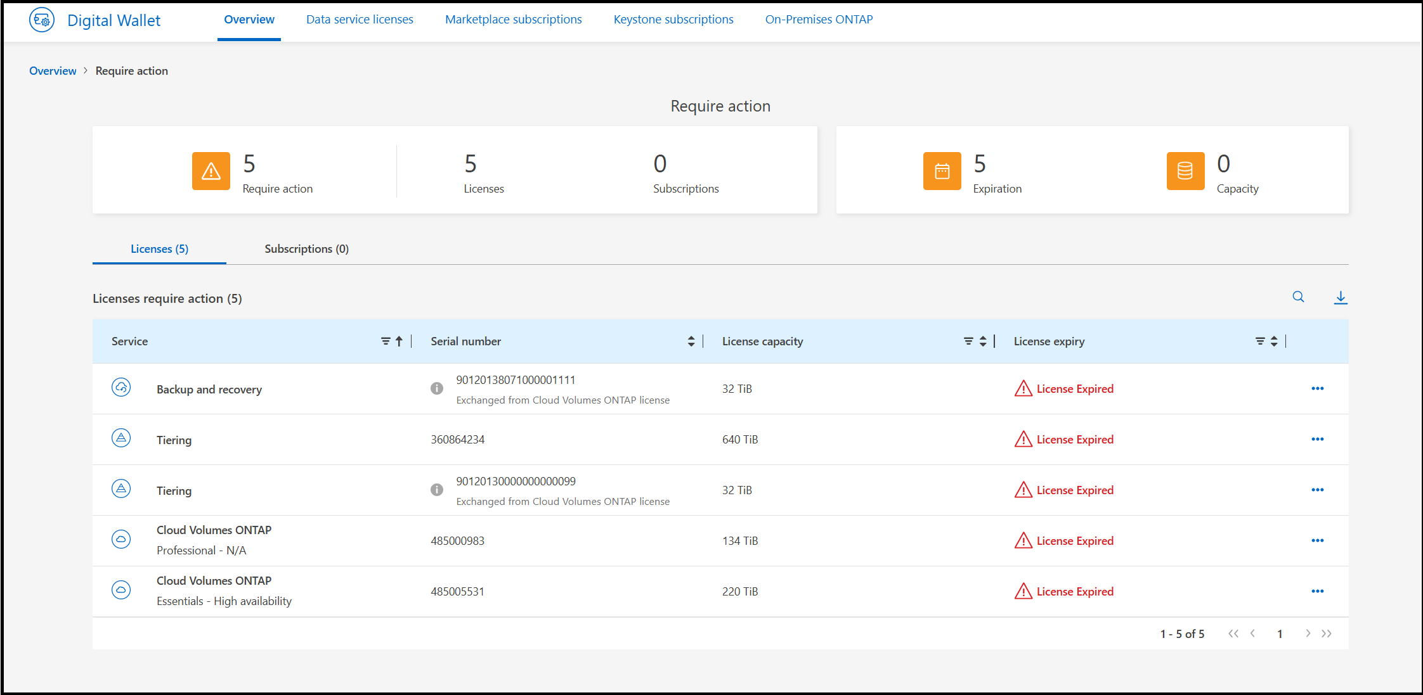The height and width of the screenshot is (695, 1423).
Task: Click the orange Expiration calendar icon
Action: click(x=942, y=170)
